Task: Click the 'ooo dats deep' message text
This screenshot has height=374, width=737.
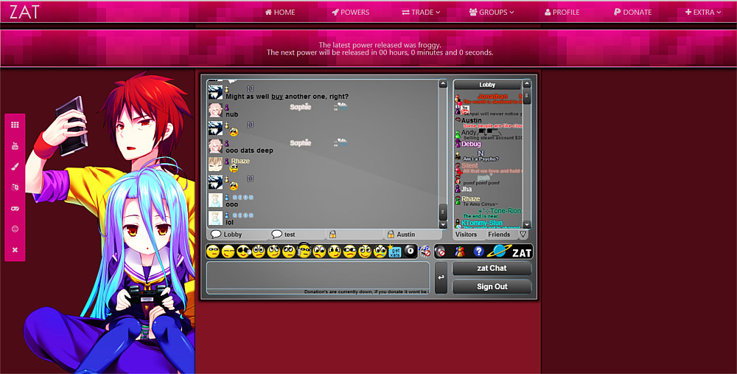Action: coord(249,150)
